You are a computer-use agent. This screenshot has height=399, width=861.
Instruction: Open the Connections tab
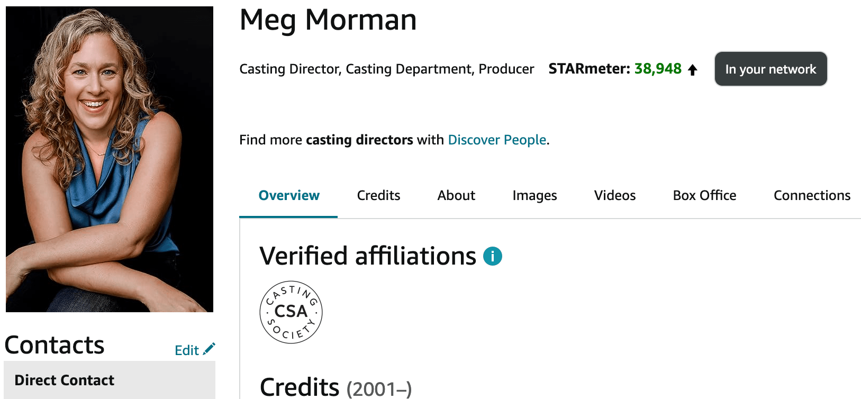pyautogui.click(x=812, y=195)
